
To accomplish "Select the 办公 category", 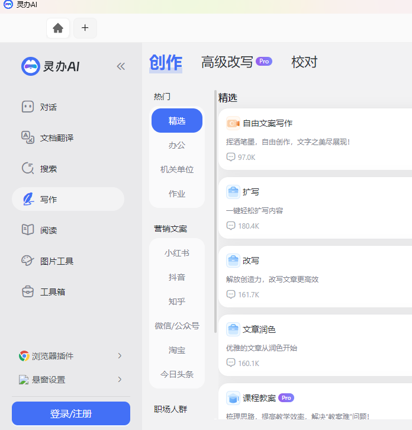I will pyautogui.click(x=177, y=145).
